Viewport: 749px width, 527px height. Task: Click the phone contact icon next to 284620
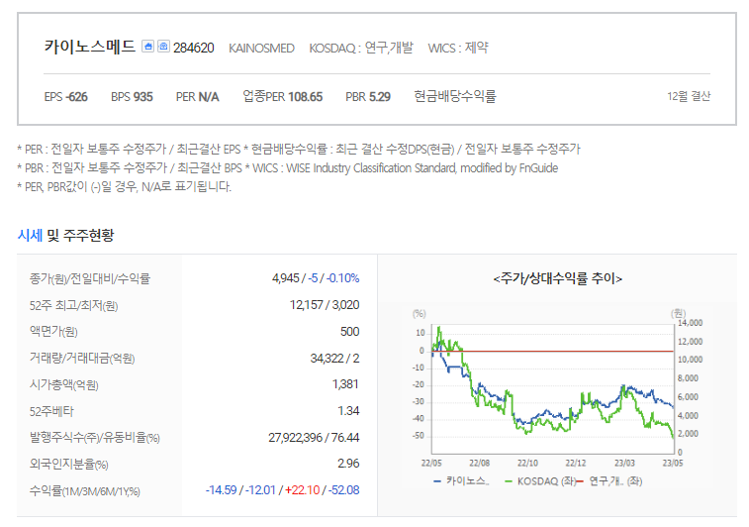[163, 47]
